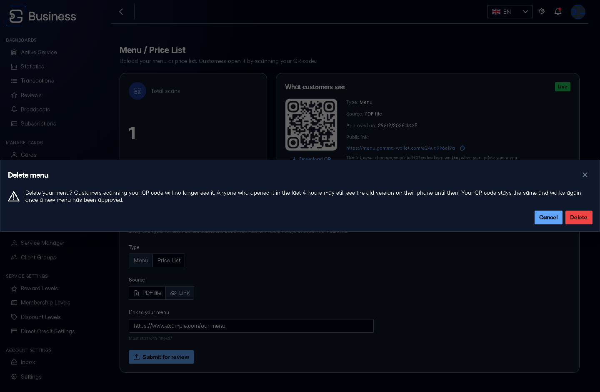Choose PDF file as source
The width and height of the screenshot is (600, 392).
click(x=147, y=293)
